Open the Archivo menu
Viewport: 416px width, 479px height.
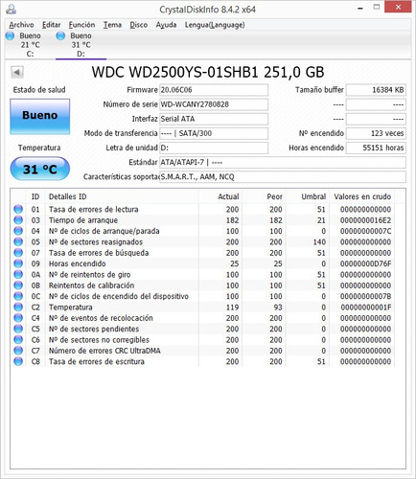[x=21, y=25]
